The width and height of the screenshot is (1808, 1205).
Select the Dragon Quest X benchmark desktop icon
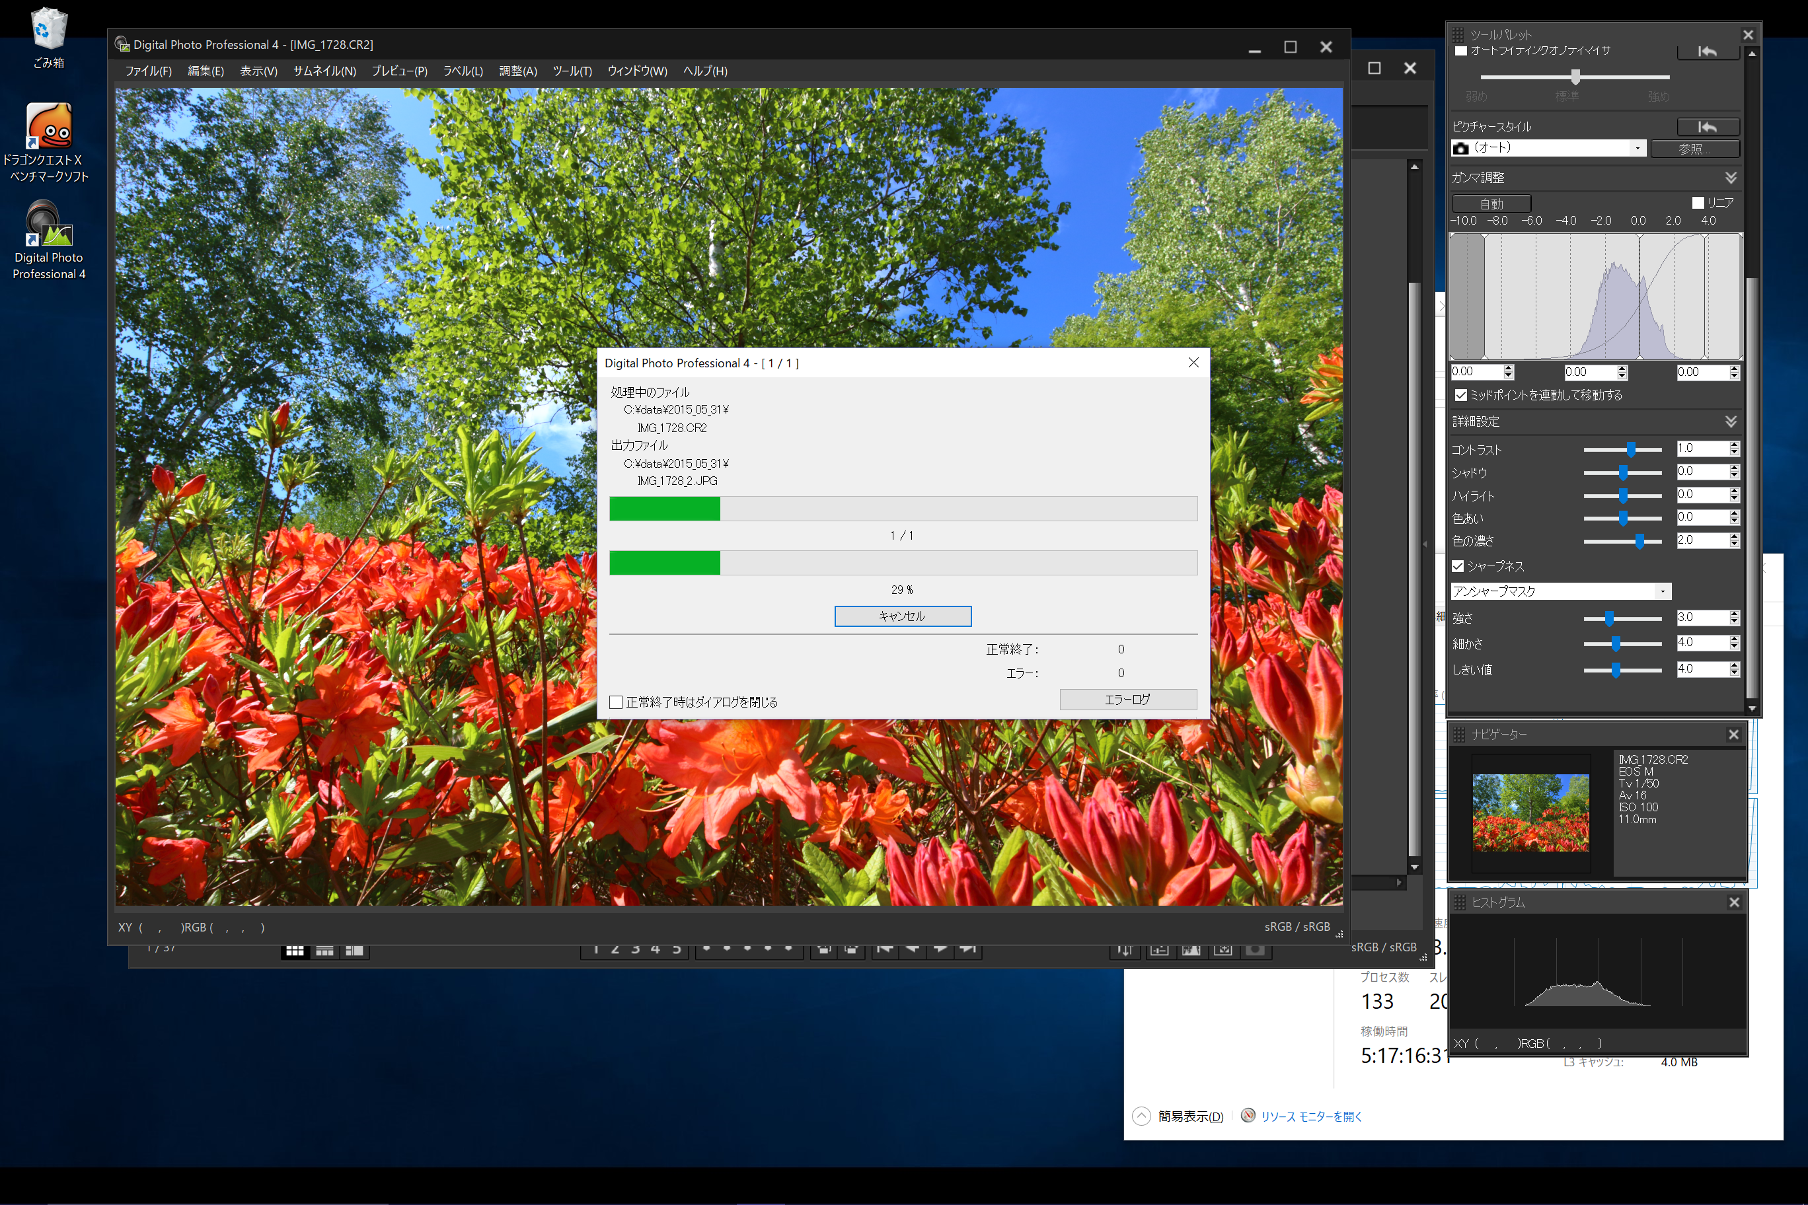coord(48,143)
